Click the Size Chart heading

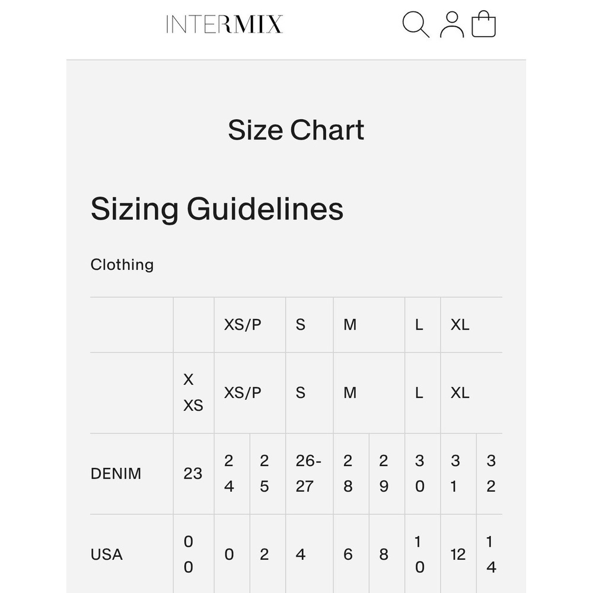pyautogui.click(x=296, y=130)
